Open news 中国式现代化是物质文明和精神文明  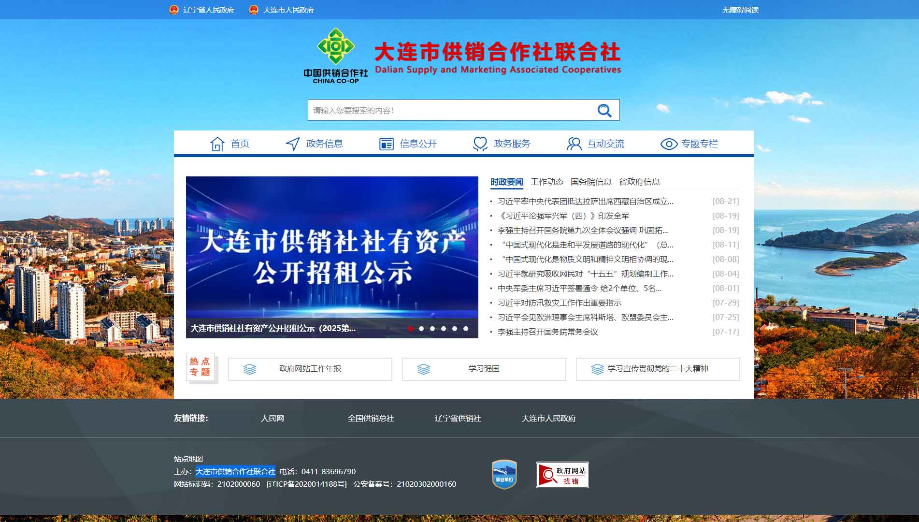coord(586,259)
